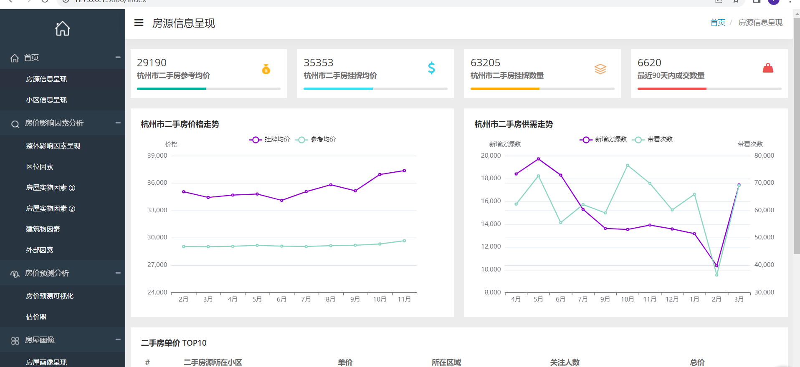Click the 关注人数 column header
The image size is (800, 367).
(x=565, y=362)
